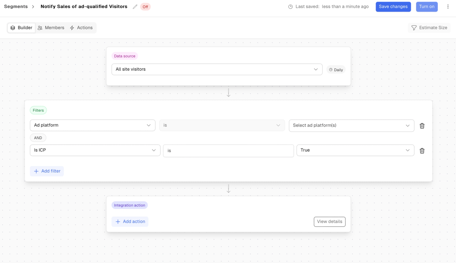Open the All site visitors dropdown

pyautogui.click(x=217, y=69)
